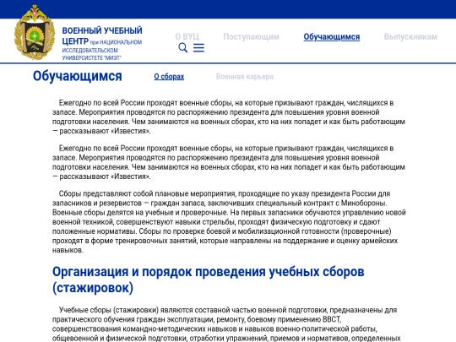
Task: Click the line 'положенные нормативы. Сборы по проверке'
Action: [x=221, y=231]
